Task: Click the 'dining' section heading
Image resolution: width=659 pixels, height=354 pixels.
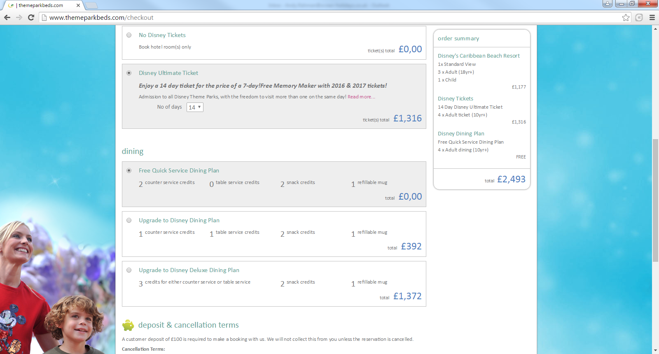Action: point(133,151)
